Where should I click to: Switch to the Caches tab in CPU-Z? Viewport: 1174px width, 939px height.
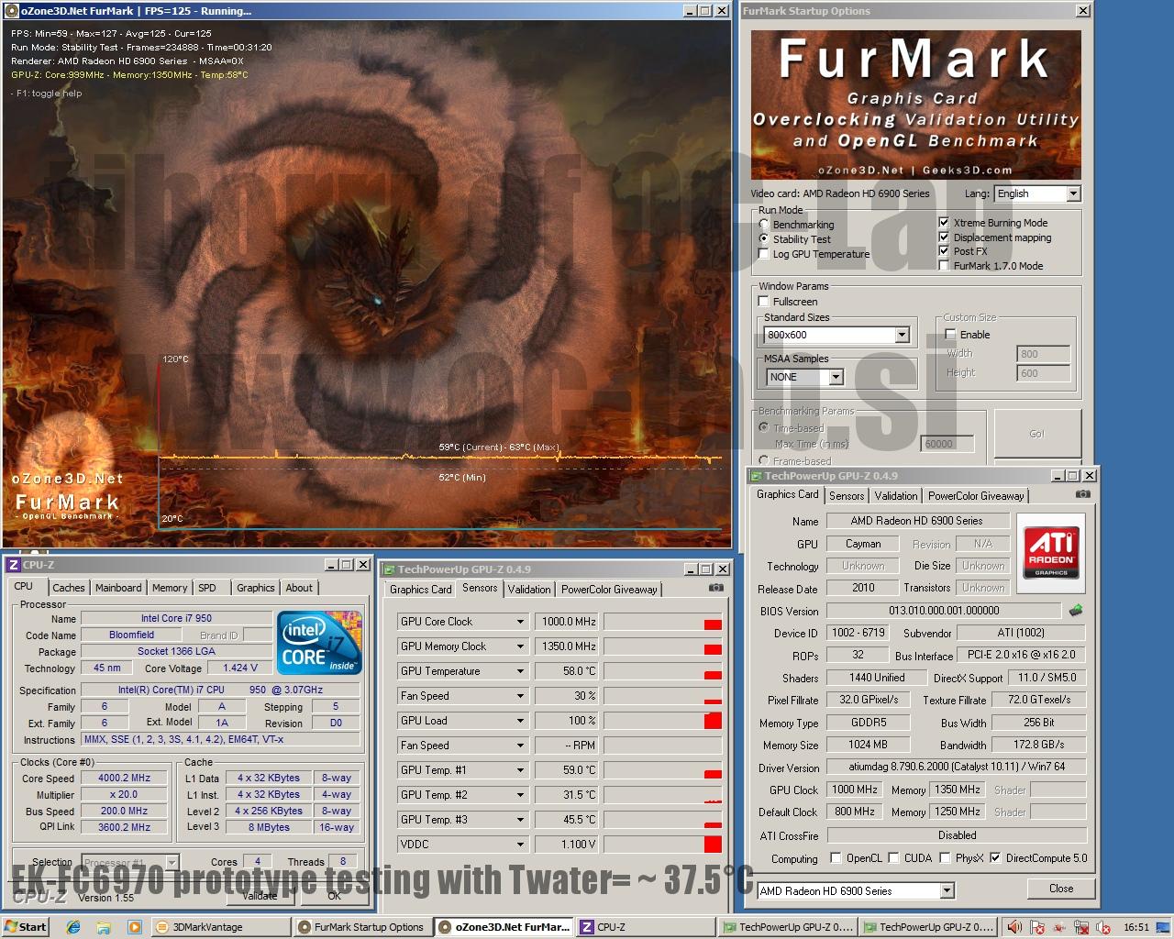(x=69, y=588)
